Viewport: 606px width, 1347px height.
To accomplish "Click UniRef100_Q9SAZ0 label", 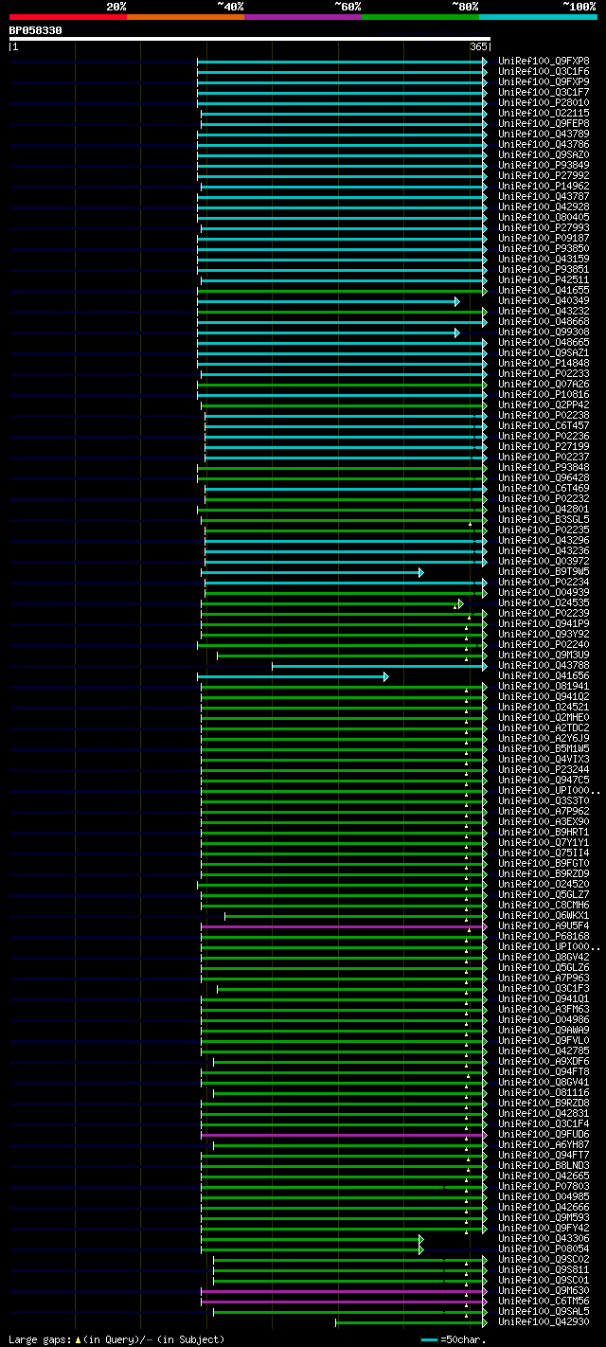I will [x=544, y=154].
